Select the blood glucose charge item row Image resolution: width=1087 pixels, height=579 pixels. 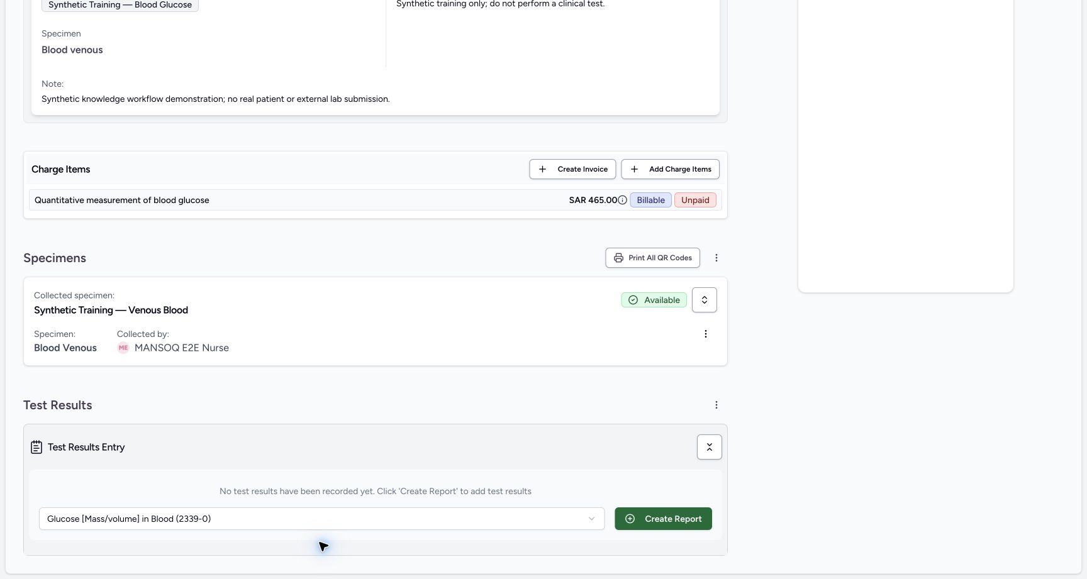pyautogui.click(x=375, y=200)
